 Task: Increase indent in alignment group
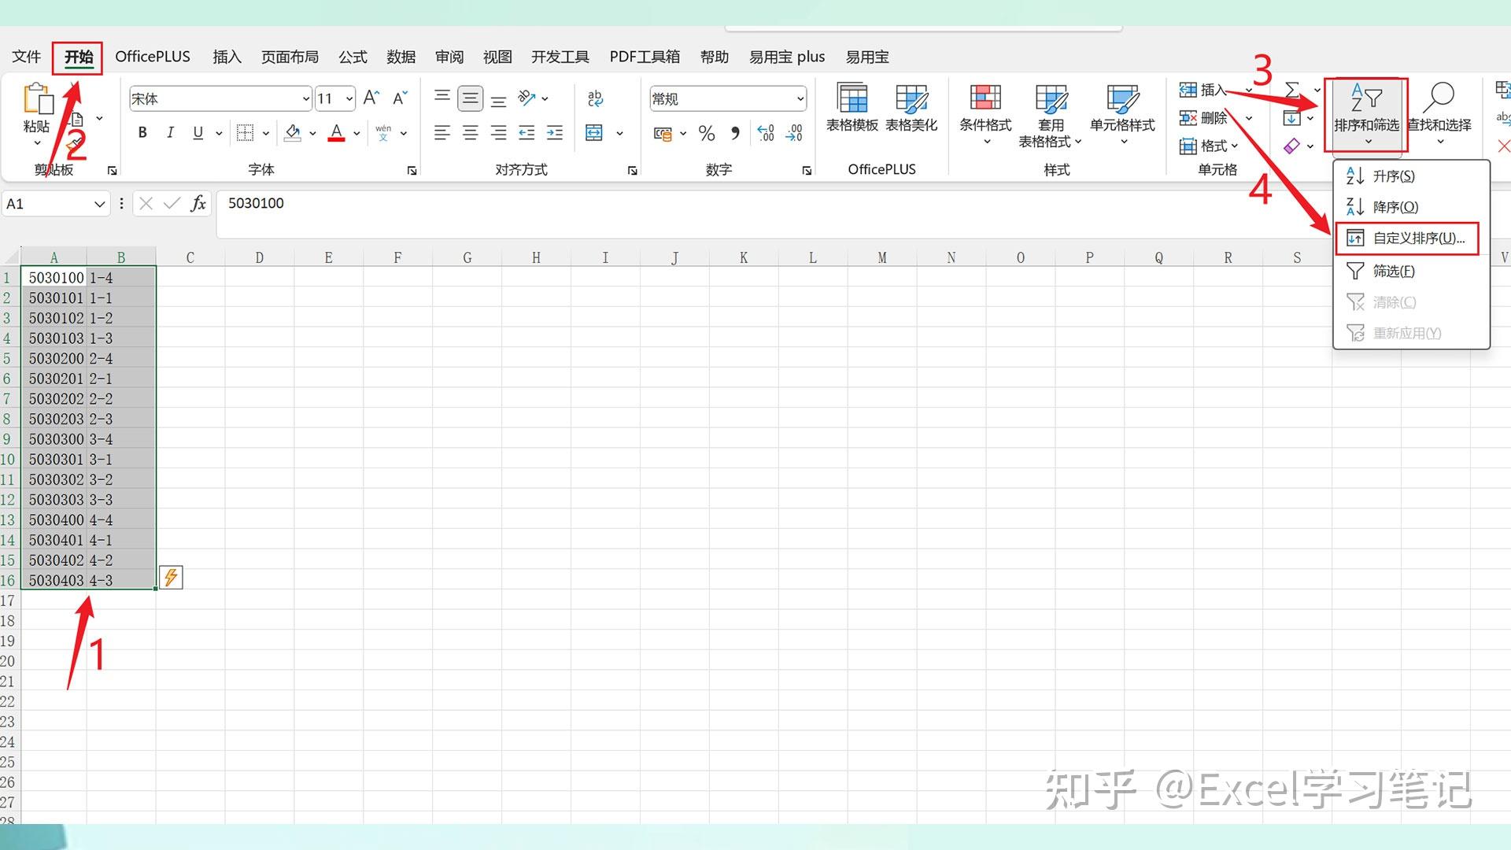pos(555,133)
